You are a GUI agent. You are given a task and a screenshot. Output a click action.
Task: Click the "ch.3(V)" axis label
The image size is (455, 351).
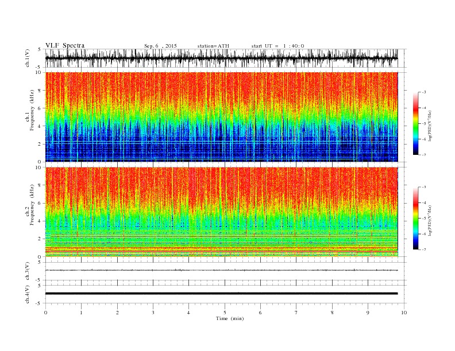[x=28, y=271]
